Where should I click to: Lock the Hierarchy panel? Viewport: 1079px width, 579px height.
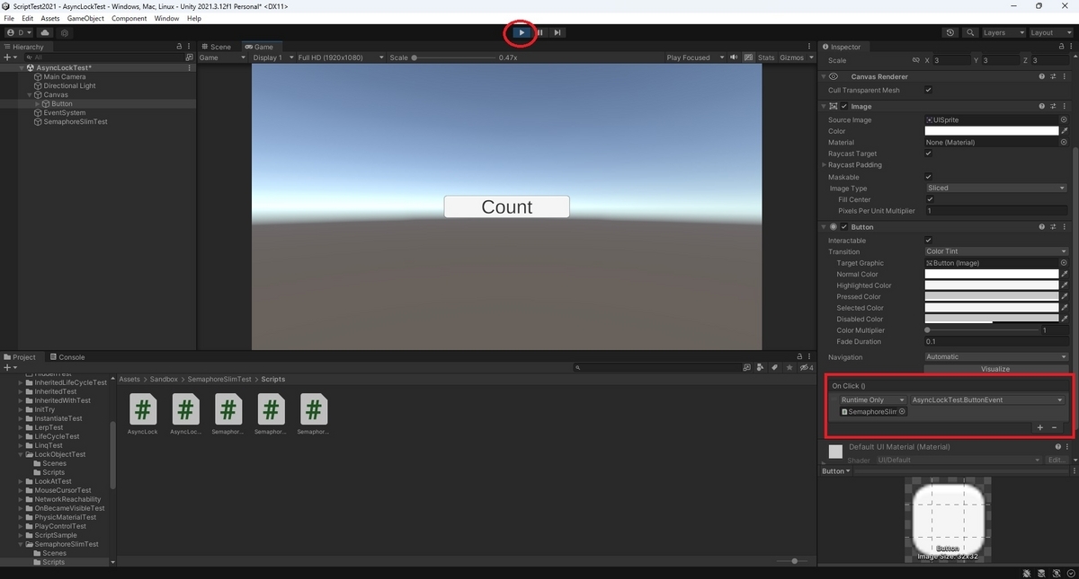pyautogui.click(x=179, y=47)
